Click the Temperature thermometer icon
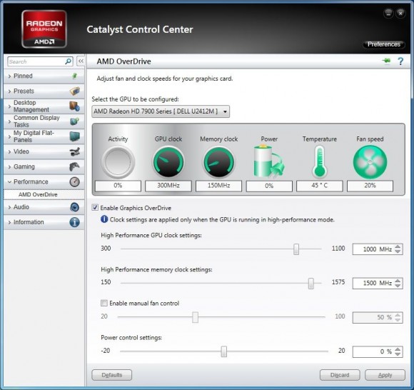 (320, 161)
